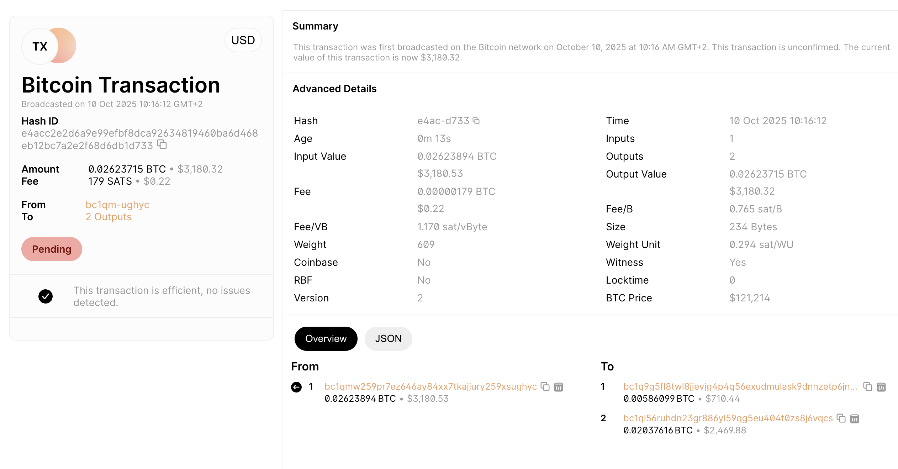Click the summary paragraph about the broadcast

(591, 52)
